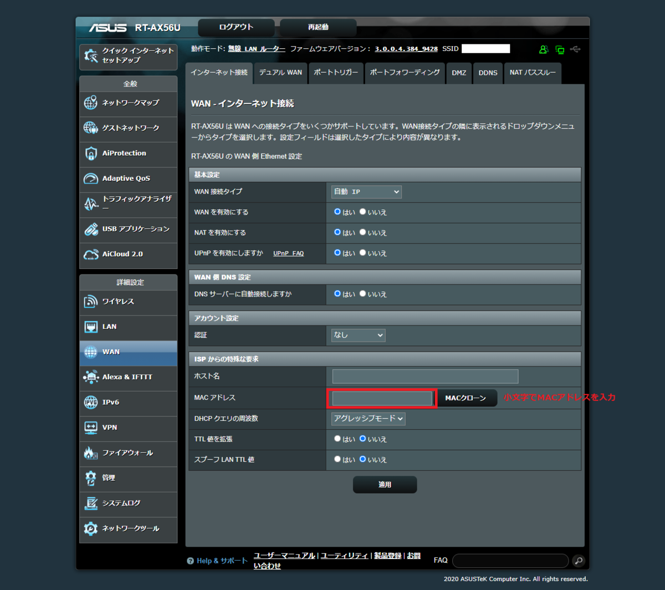The image size is (665, 590).
Task: Click the Guest Network icon
Action: tap(91, 128)
